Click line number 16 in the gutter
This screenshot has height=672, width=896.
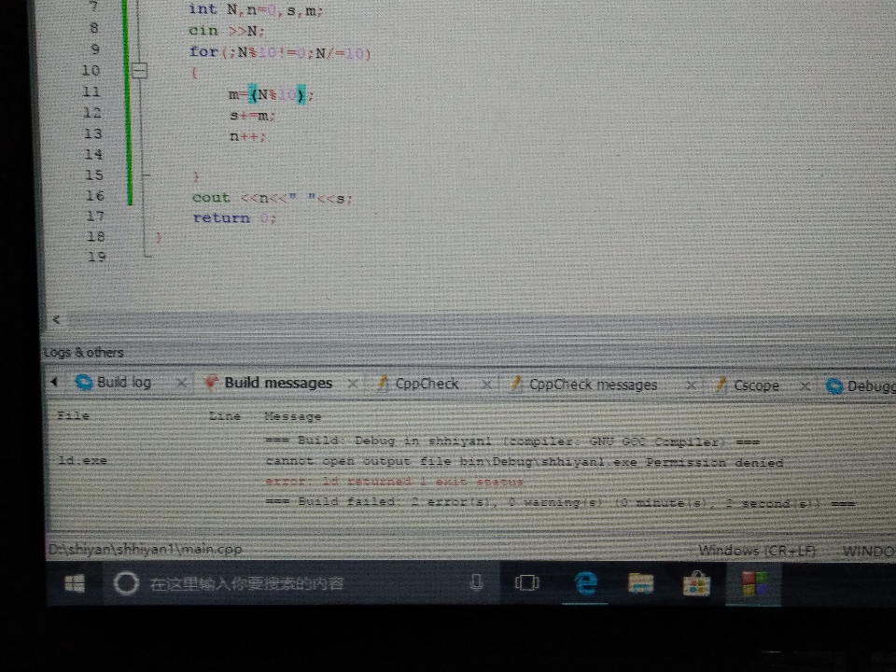95,196
